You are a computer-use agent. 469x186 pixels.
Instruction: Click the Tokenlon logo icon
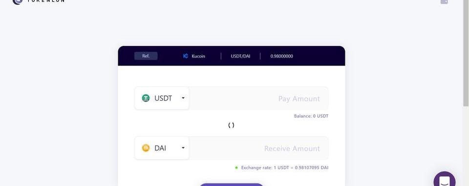(x=18, y=1)
